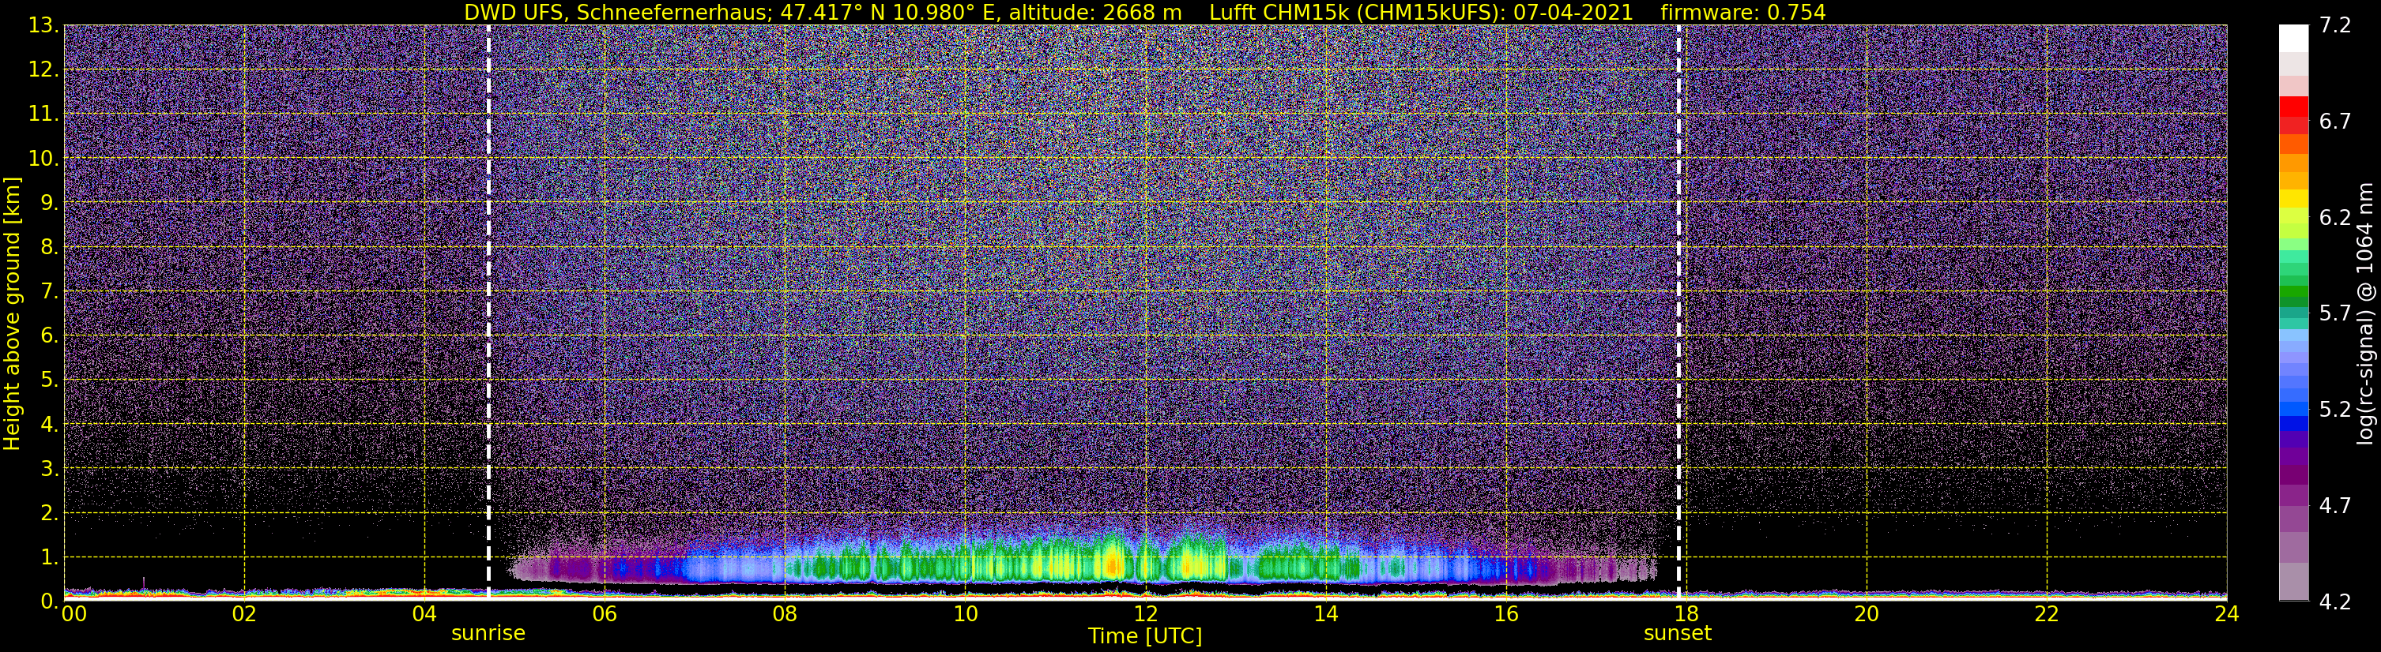Click the colorbar tick label "6.7"
The width and height of the screenshot is (2381, 652).
(x=2335, y=122)
